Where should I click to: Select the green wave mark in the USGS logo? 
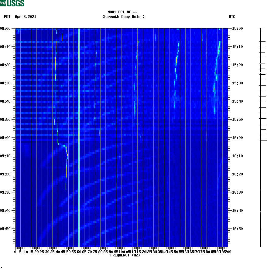4,3
